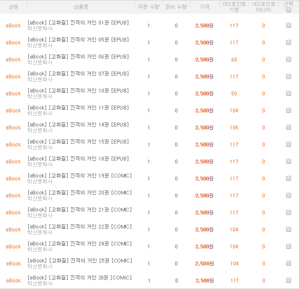299x289 pixels.
Task: Open title 진격의 거인 15권 [EPUB]
Action: (78, 142)
